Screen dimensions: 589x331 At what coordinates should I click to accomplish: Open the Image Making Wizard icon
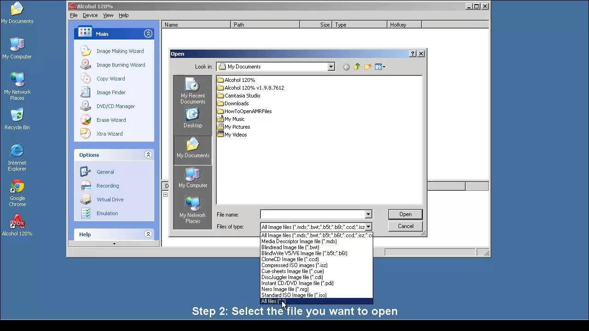pos(86,51)
